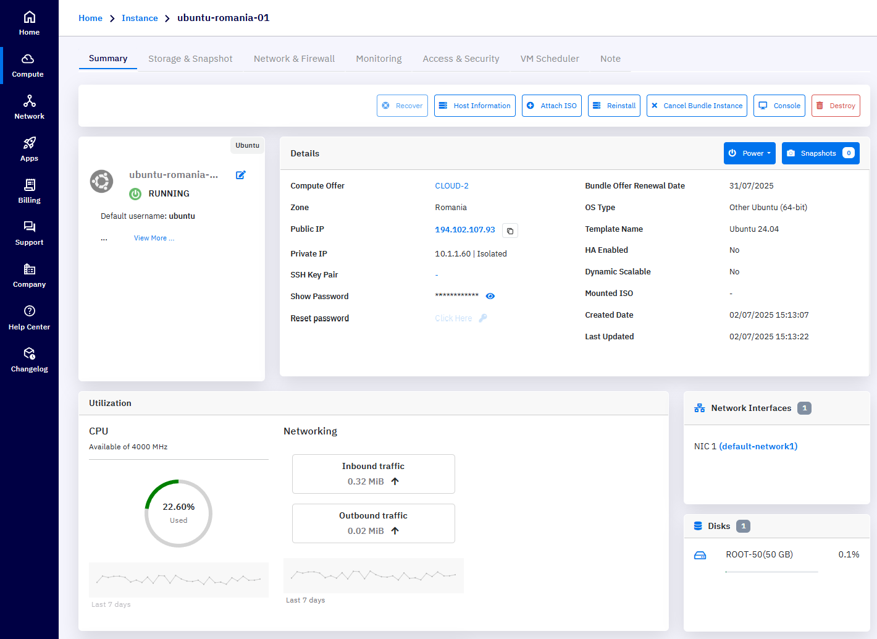Open the Power dropdown menu
Screen dimensions: 877x639
pyautogui.click(x=749, y=153)
